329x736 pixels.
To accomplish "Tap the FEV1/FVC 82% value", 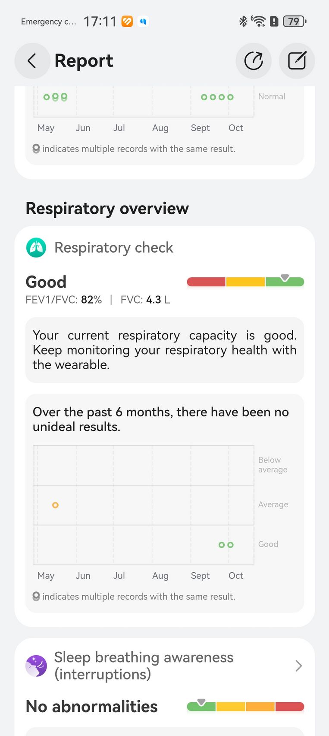I will [91, 300].
